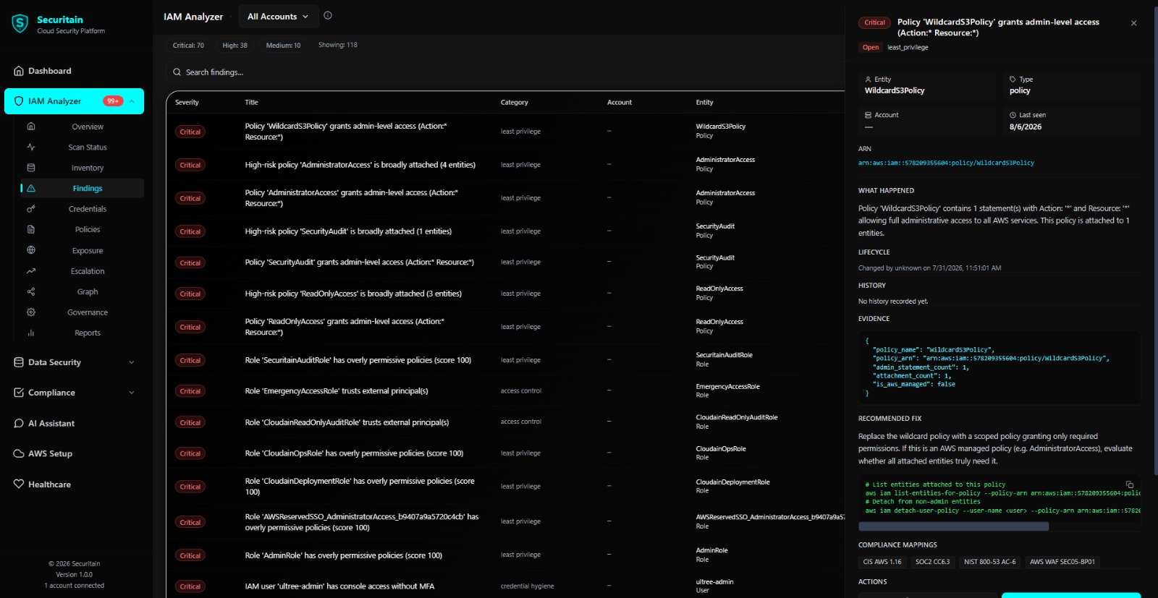Filter findings by Medium: 10
The image size is (1158, 598).
click(x=283, y=46)
